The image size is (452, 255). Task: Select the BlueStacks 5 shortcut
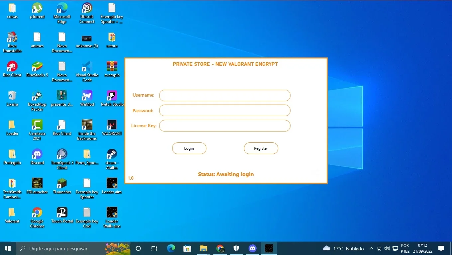37,69
